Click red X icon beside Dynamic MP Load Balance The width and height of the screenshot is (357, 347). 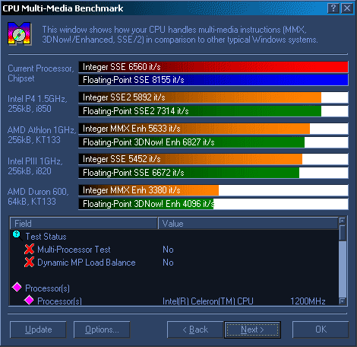coord(30,262)
